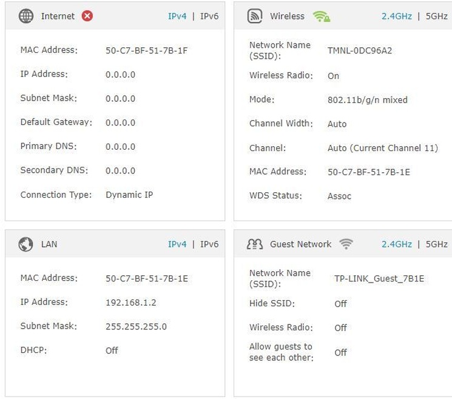Click the gray Guest Network Wi-Fi icon
The width and height of the screenshot is (452, 399).
pyautogui.click(x=346, y=244)
